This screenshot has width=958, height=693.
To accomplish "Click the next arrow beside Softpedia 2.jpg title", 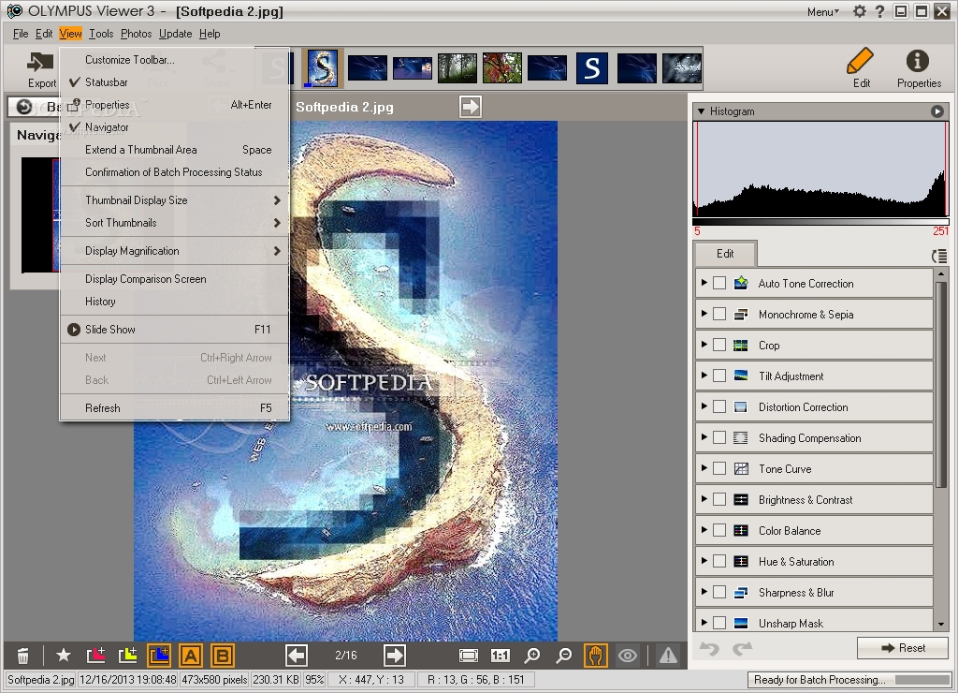I will 471,107.
